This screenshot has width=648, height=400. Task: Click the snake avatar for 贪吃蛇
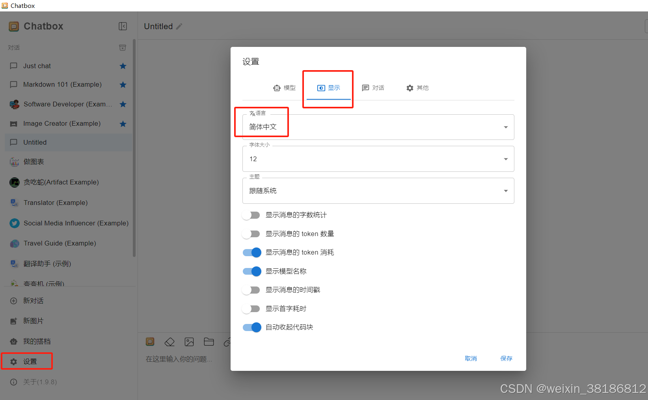tap(14, 182)
